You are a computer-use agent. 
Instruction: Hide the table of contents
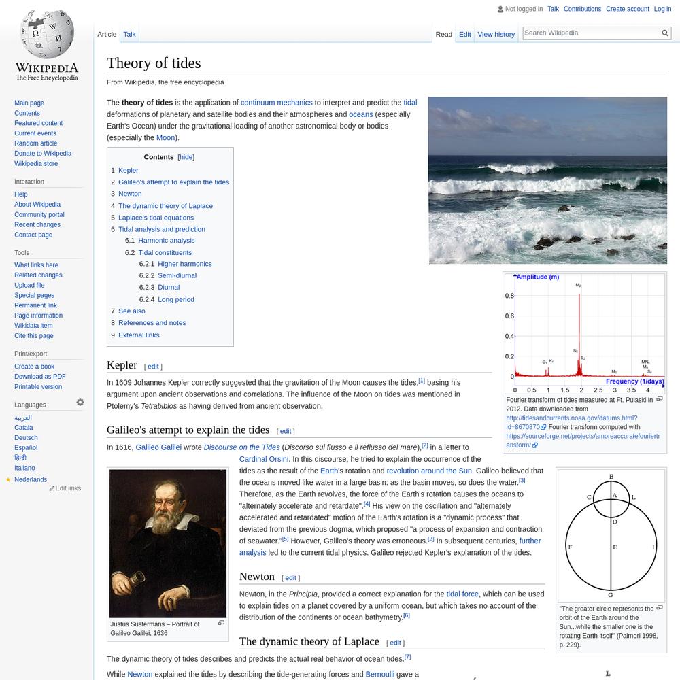point(186,157)
